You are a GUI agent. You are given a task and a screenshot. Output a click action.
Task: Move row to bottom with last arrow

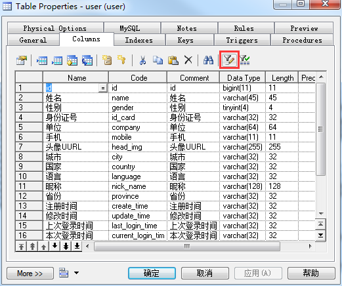(77, 247)
